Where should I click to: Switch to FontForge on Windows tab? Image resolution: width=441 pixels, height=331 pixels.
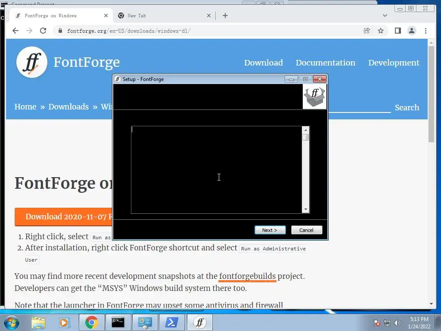point(61,16)
